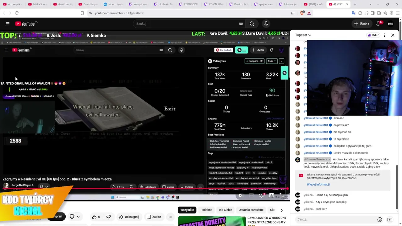This screenshot has height=226, width=402.
Task: Open the DAWID JASPER WYBUDZONY video title
Action: 267,220
